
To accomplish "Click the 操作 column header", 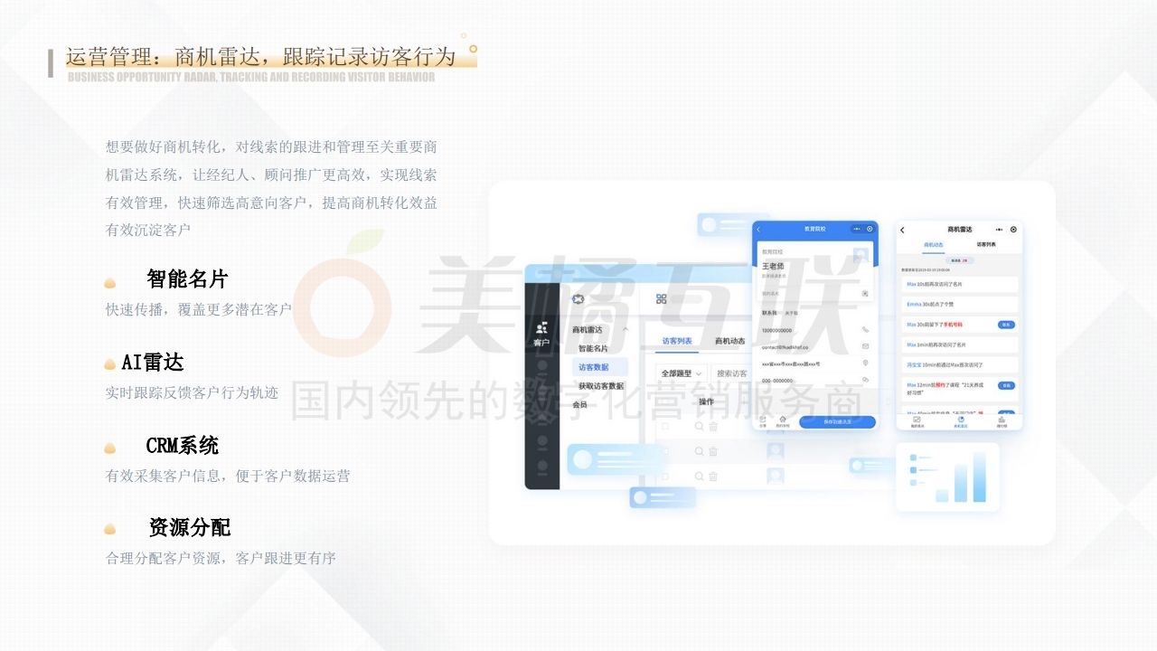I will [x=707, y=401].
